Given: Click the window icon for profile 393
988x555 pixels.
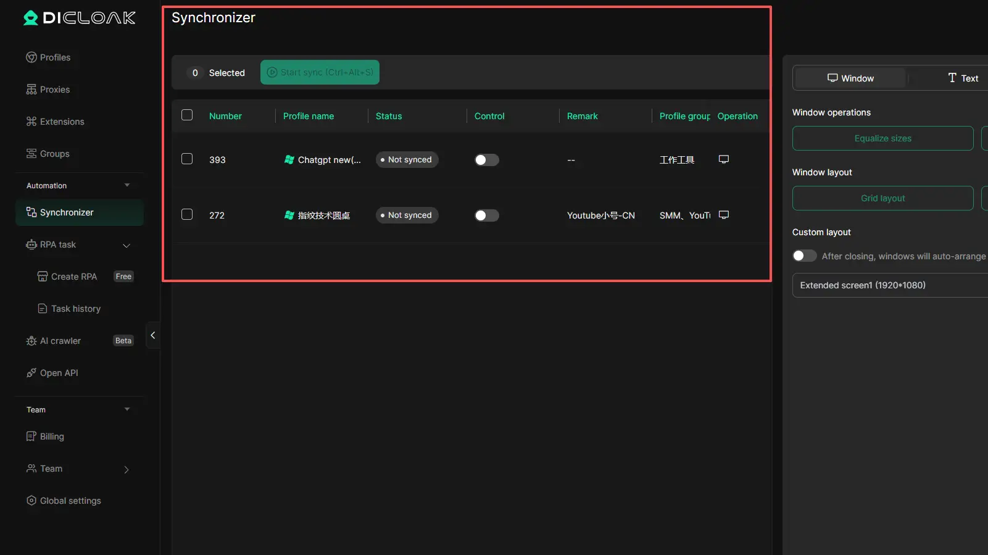Looking at the screenshot, I should coord(724,159).
